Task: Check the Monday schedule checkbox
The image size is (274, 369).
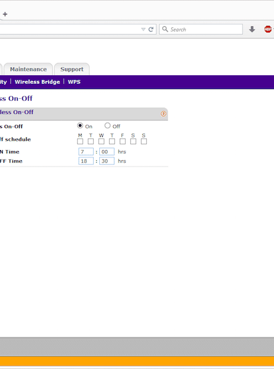Action: pos(80,141)
